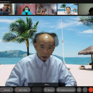Select thumbnail showing room with picture frame

pyautogui.click(x=47, y=9)
